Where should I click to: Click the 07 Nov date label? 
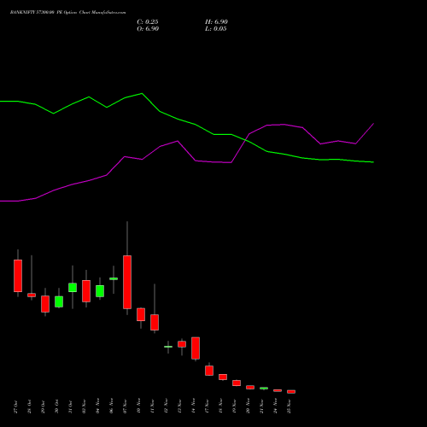[125, 407]
